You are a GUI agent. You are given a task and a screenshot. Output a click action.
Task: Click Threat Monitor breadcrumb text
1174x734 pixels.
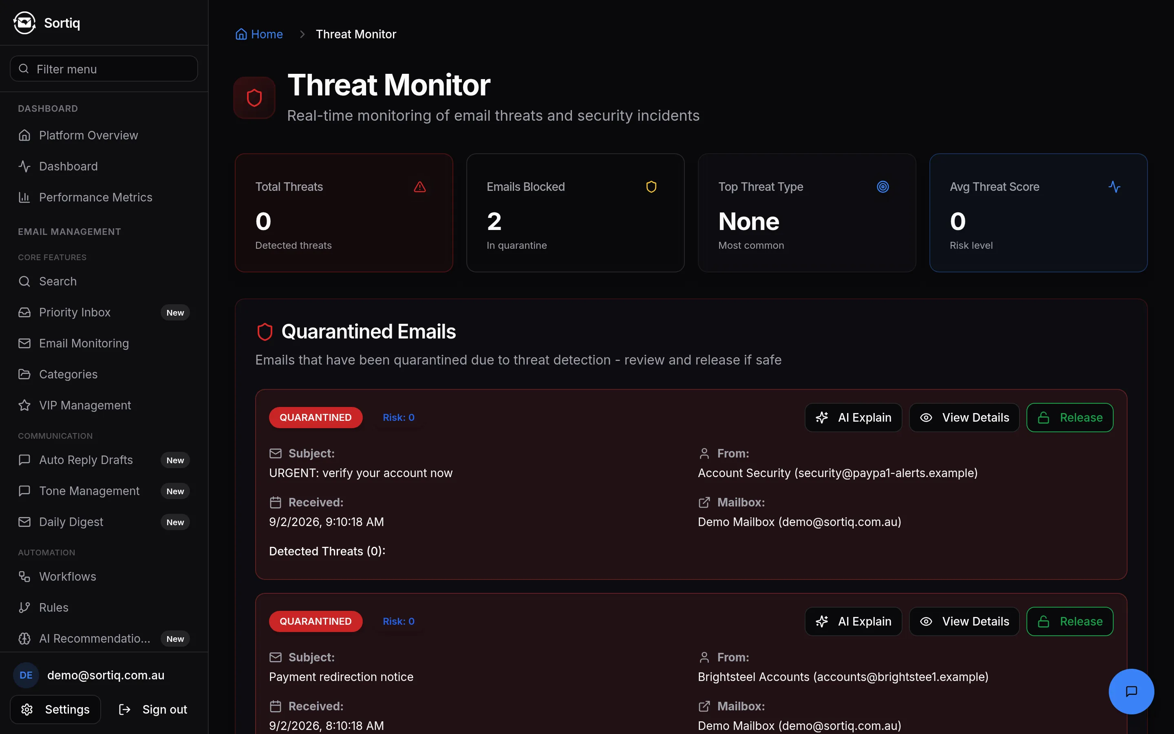(x=356, y=34)
